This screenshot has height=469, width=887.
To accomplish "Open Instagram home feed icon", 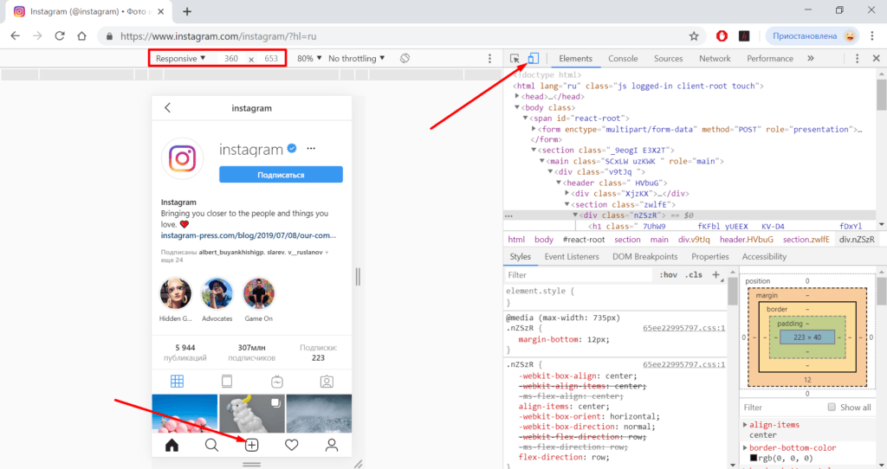I will (x=172, y=446).
